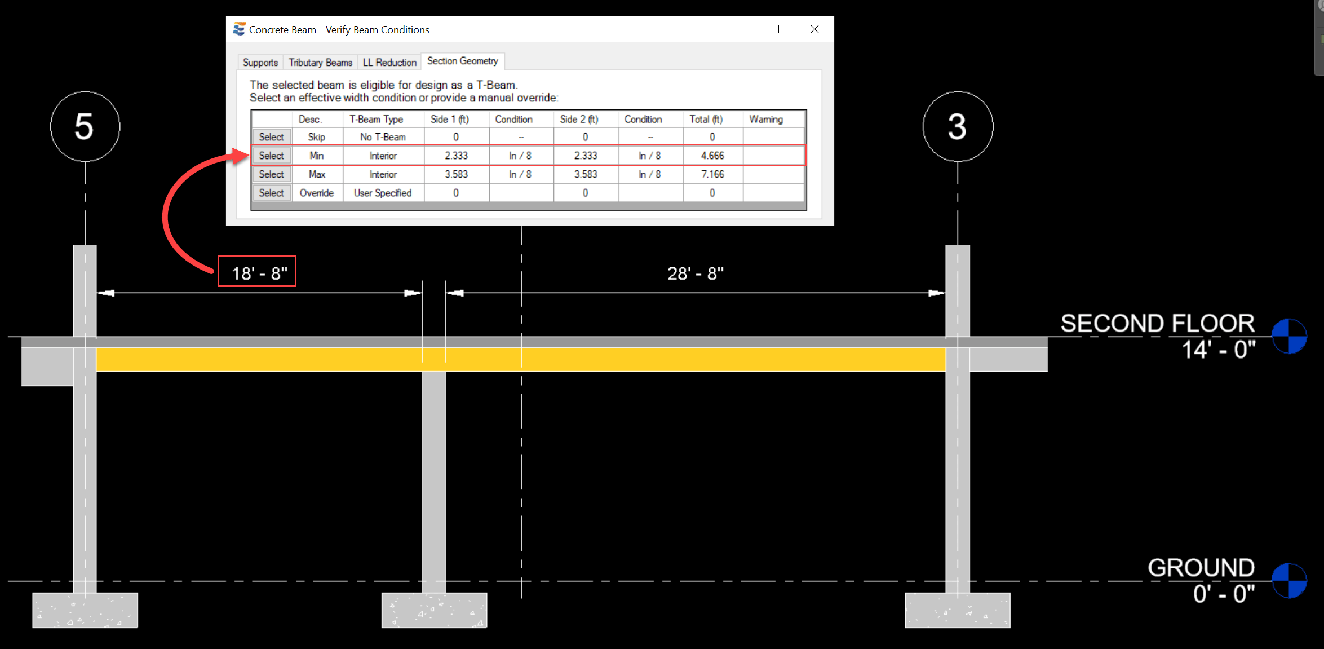Switch to the Supports tab
Viewport: 1324px width, 649px height.
coord(260,62)
